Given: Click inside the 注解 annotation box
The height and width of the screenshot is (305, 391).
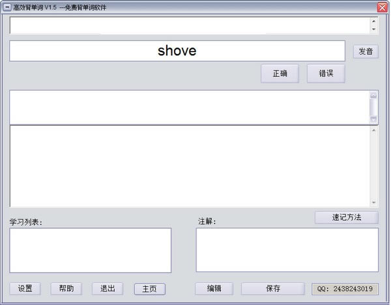Looking at the screenshot, I should click(287, 250).
